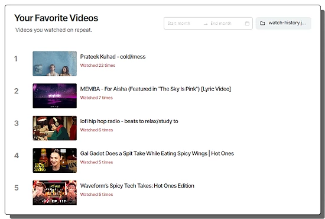Open the Waveform Spicy Tech Takes thumbnail
Image resolution: width=325 pixels, height=219 pixels.
click(55, 192)
